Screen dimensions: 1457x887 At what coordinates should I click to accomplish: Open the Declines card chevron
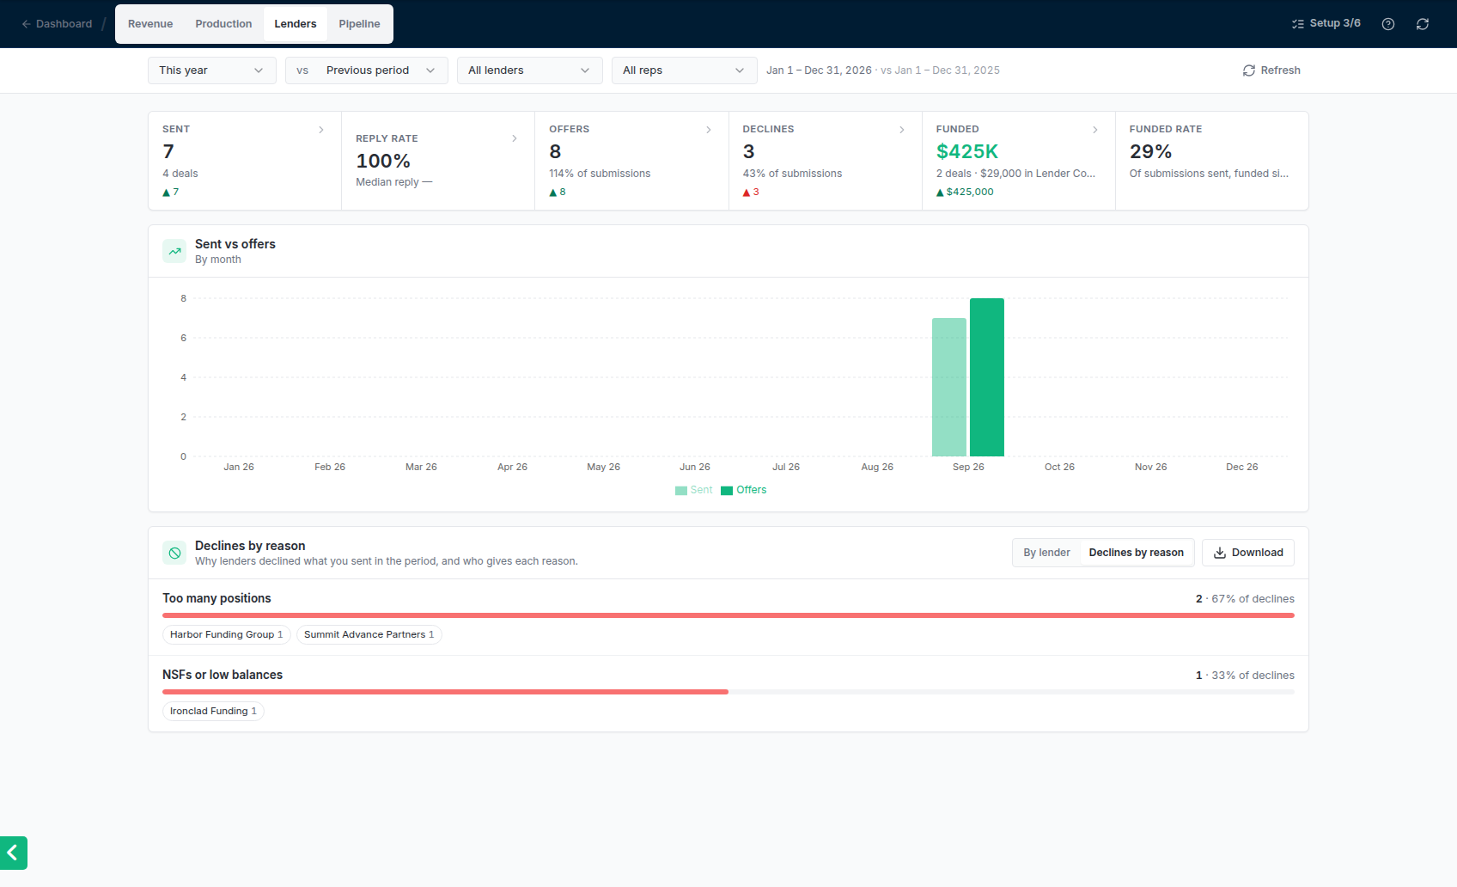902,130
